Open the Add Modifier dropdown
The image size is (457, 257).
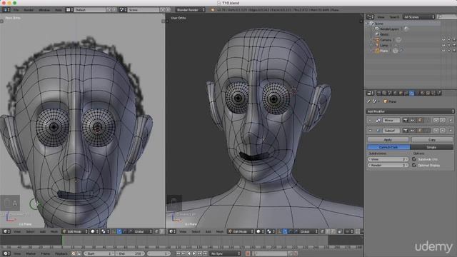[x=410, y=111]
